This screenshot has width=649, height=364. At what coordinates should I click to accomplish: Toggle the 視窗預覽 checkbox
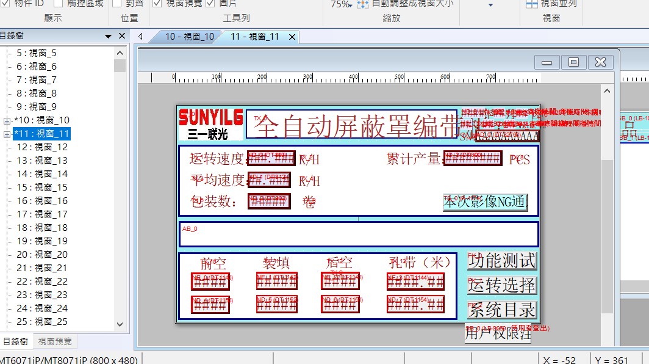(x=157, y=4)
